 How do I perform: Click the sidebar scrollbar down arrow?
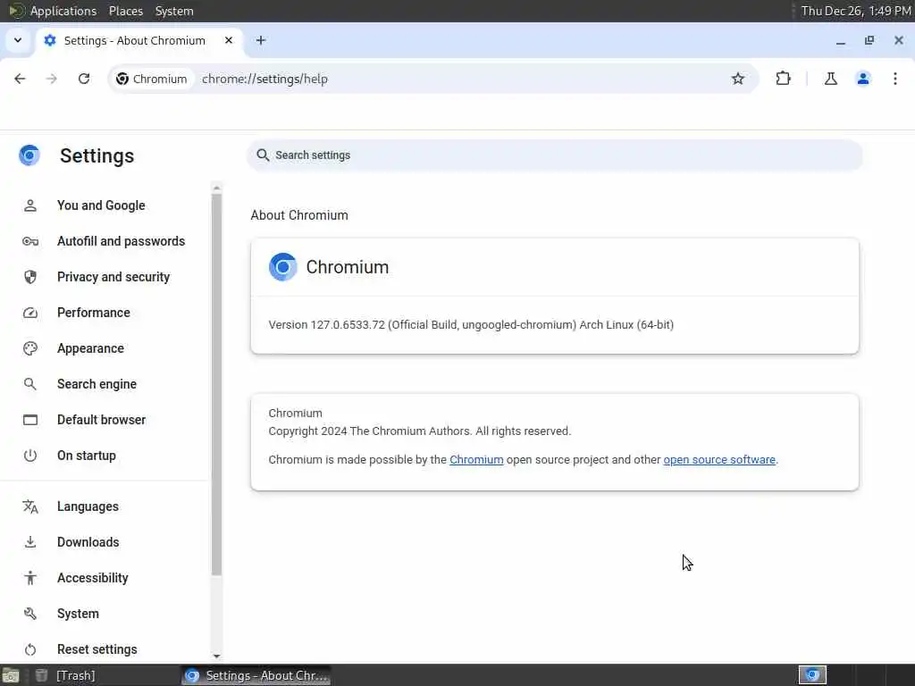pyautogui.click(x=216, y=657)
